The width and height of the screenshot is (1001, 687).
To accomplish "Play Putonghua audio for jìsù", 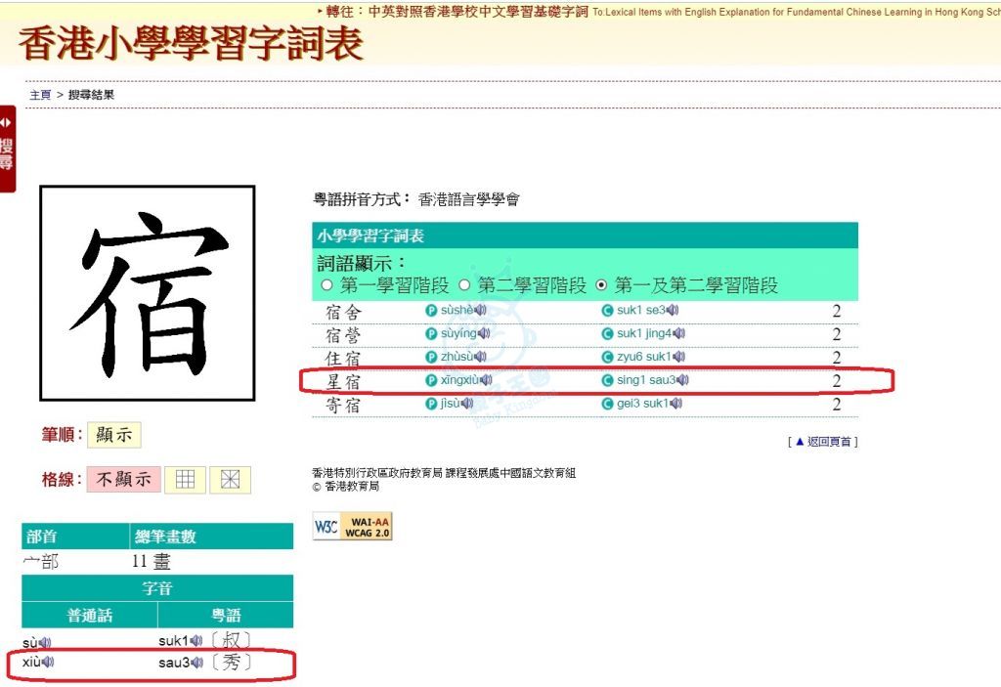I will 467,404.
